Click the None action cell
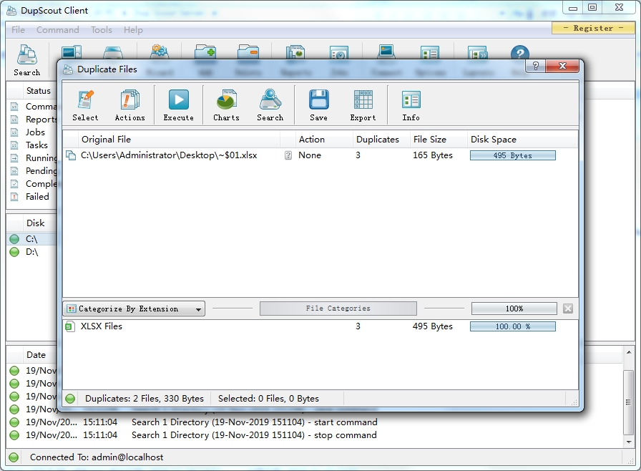The width and height of the screenshot is (641, 471). pos(310,155)
